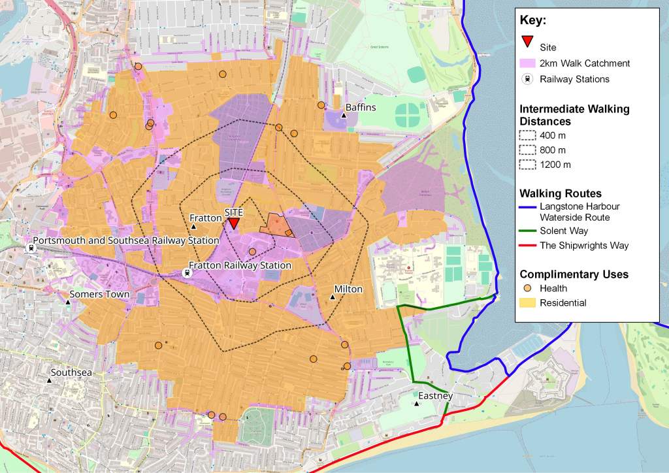The image size is (669, 473).
Task: Click the 1200 m legend entry
Action: [557, 165]
